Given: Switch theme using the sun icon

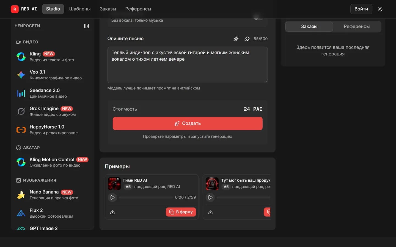Looking at the screenshot, I should coord(380,9).
